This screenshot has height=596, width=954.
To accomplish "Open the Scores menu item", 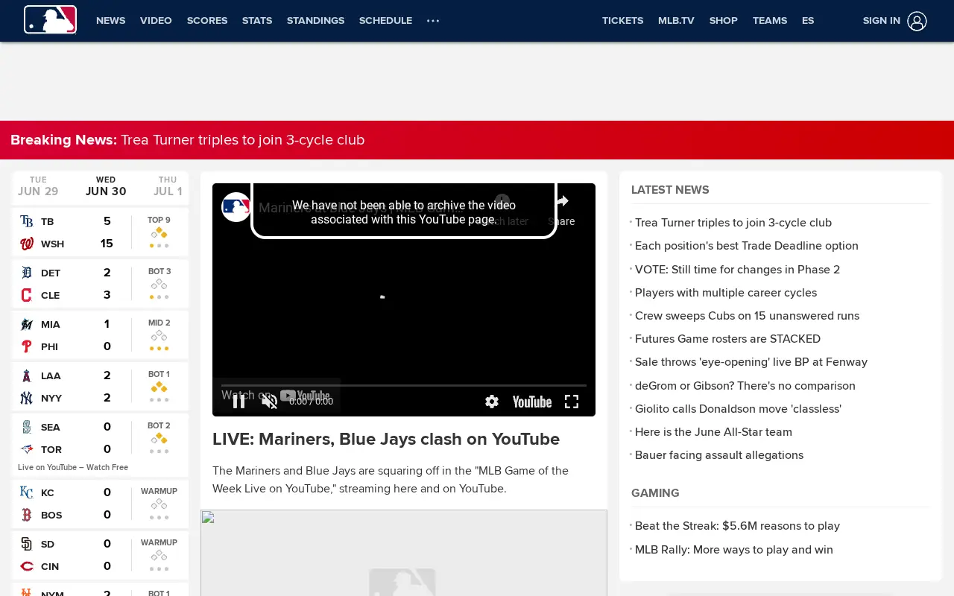I will point(207,21).
